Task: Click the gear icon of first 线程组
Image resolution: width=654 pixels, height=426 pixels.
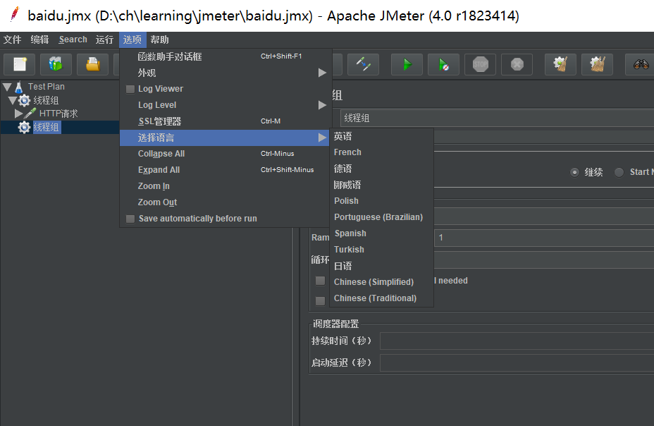Action: [24, 100]
